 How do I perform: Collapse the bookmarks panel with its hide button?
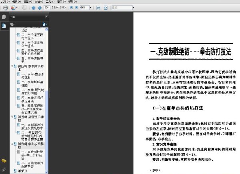point(47,16)
